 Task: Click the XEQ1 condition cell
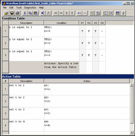(x=62, y=31)
